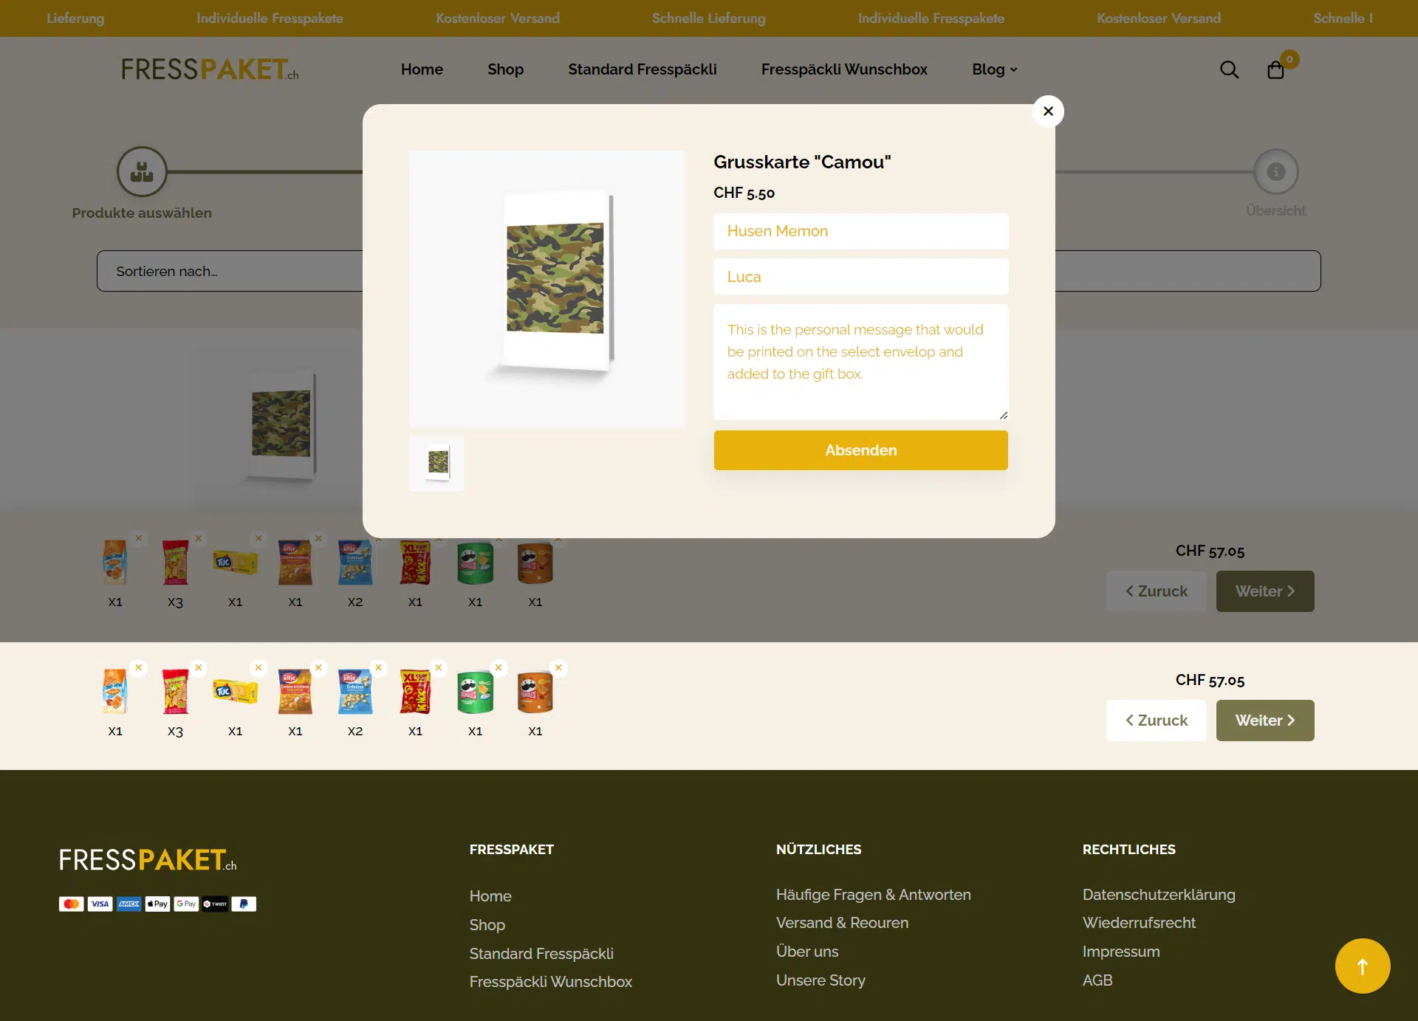This screenshot has height=1021, width=1418.
Task: Select the camouflage card thumbnail
Action: point(437,464)
